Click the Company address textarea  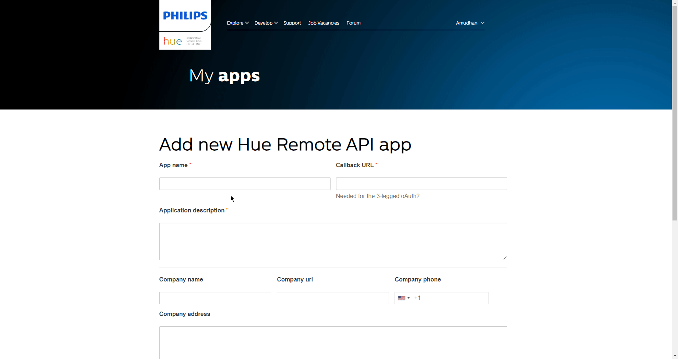click(333, 342)
